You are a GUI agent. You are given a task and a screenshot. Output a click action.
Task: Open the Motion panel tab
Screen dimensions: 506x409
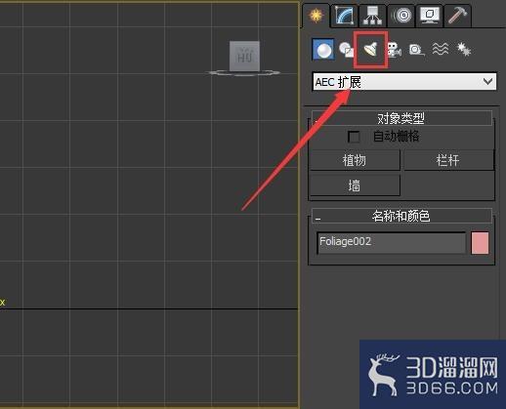pos(401,16)
